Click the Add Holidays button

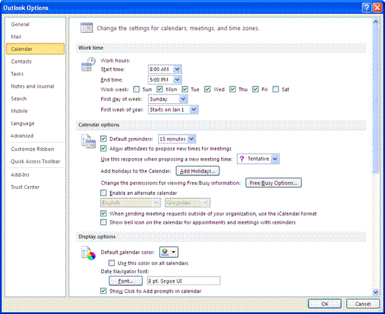[198, 171]
